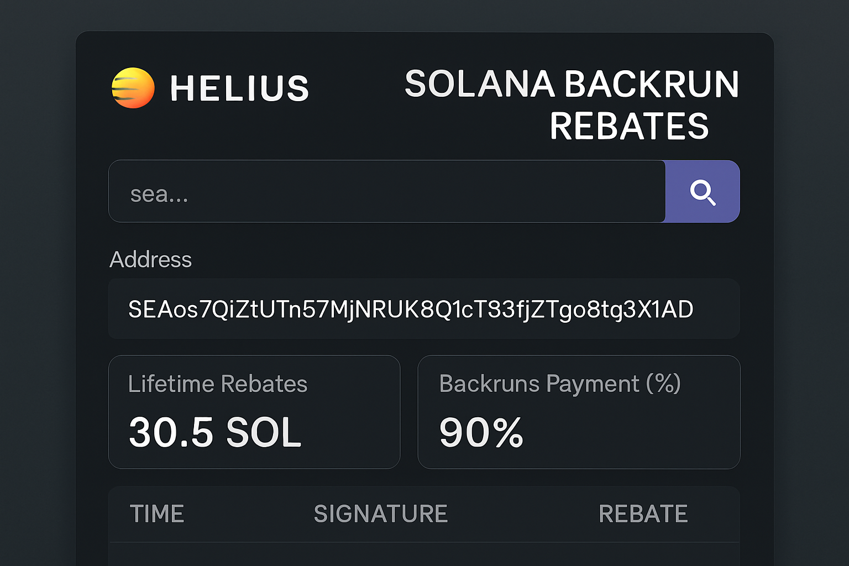Select the orange globe icon next to HELIUS

[133, 88]
